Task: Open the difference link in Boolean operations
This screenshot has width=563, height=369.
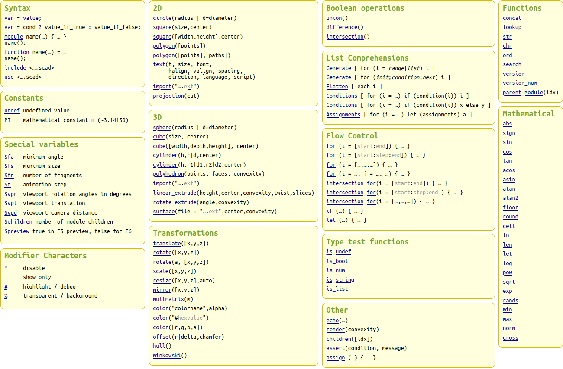Action: pos(342,27)
